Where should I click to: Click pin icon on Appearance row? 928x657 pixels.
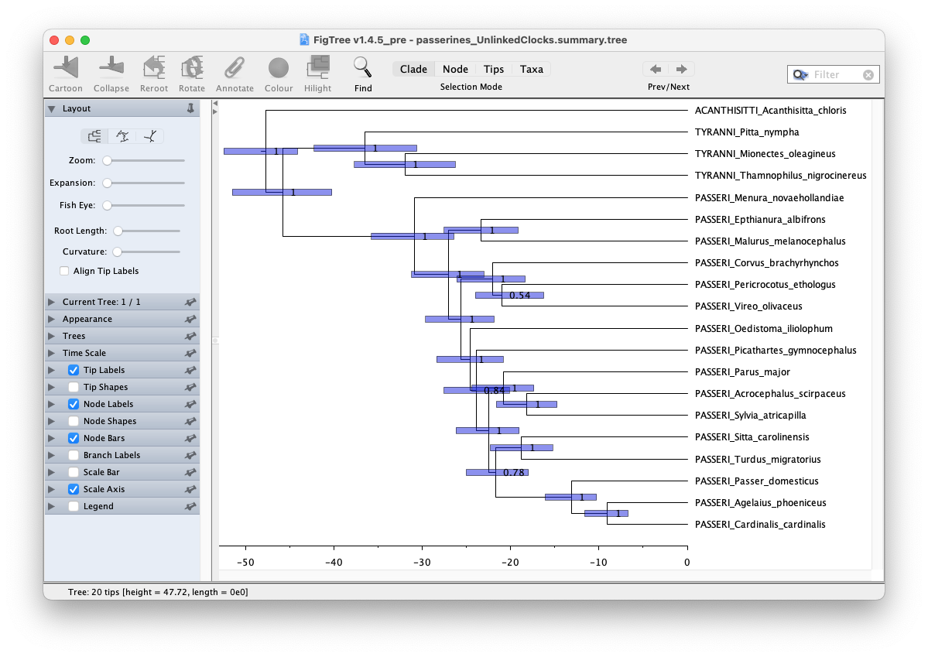[x=190, y=319]
